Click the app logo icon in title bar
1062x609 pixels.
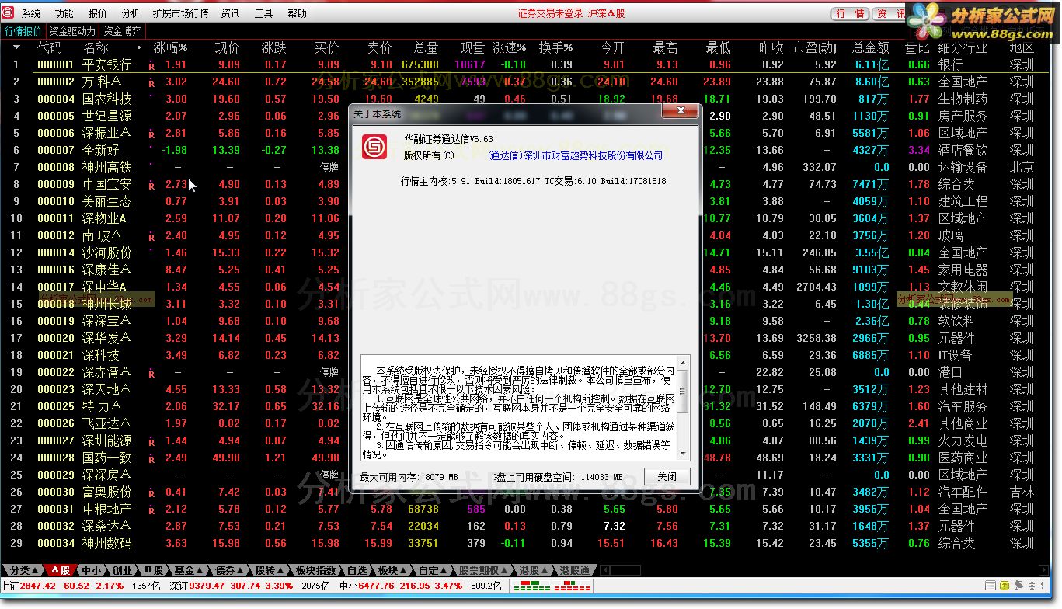pyautogui.click(x=9, y=13)
